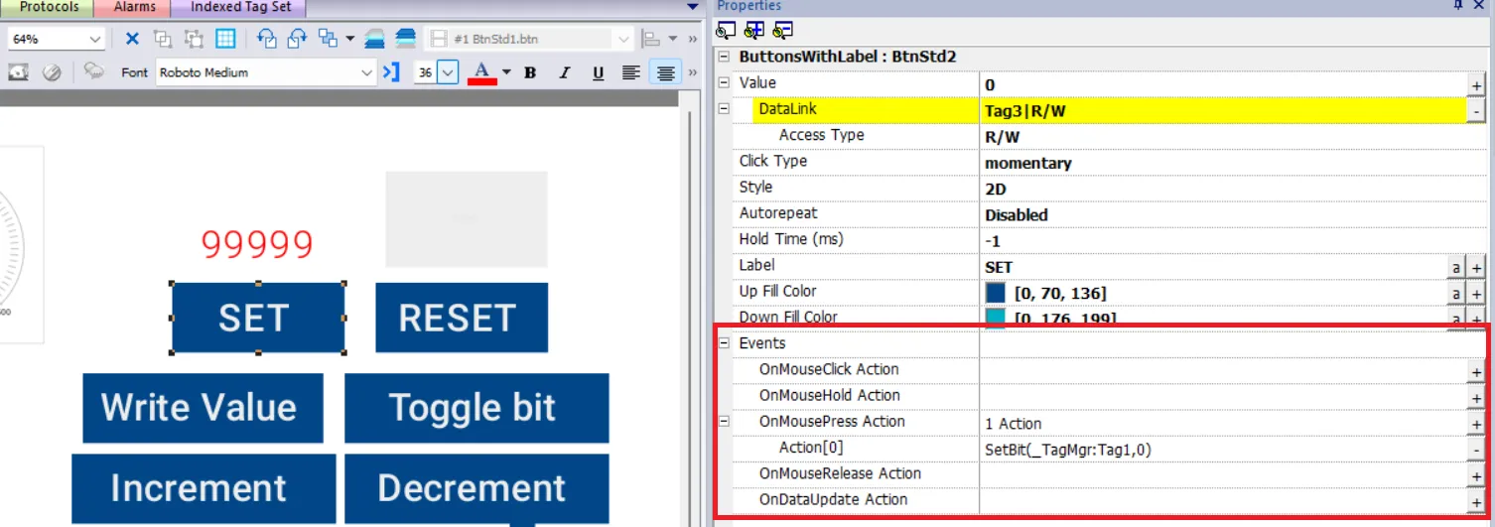Image resolution: width=1495 pixels, height=527 pixels.
Task: Click the rotate counterclockwise icon
Action: 267,39
